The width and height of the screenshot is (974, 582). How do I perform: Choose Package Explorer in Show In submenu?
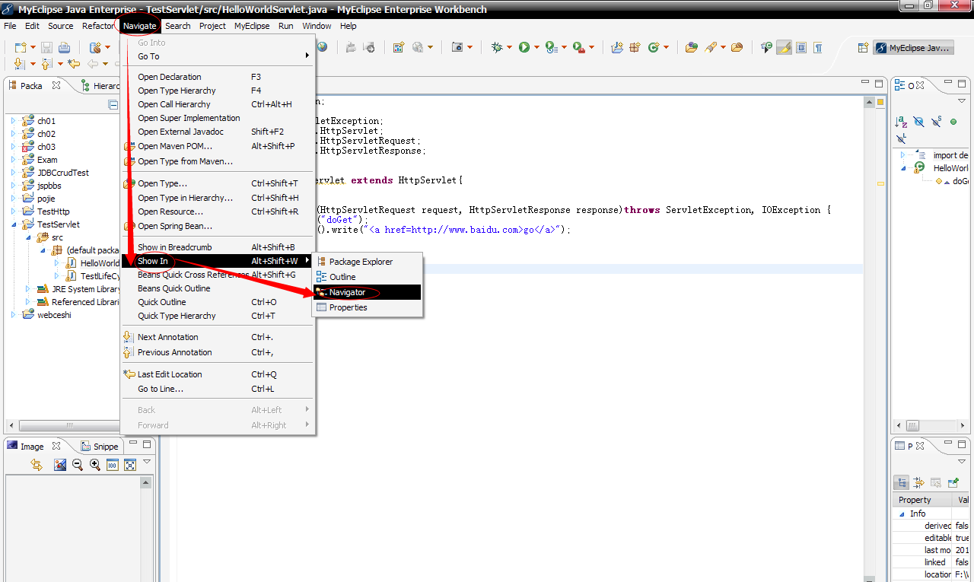tap(367, 262)
